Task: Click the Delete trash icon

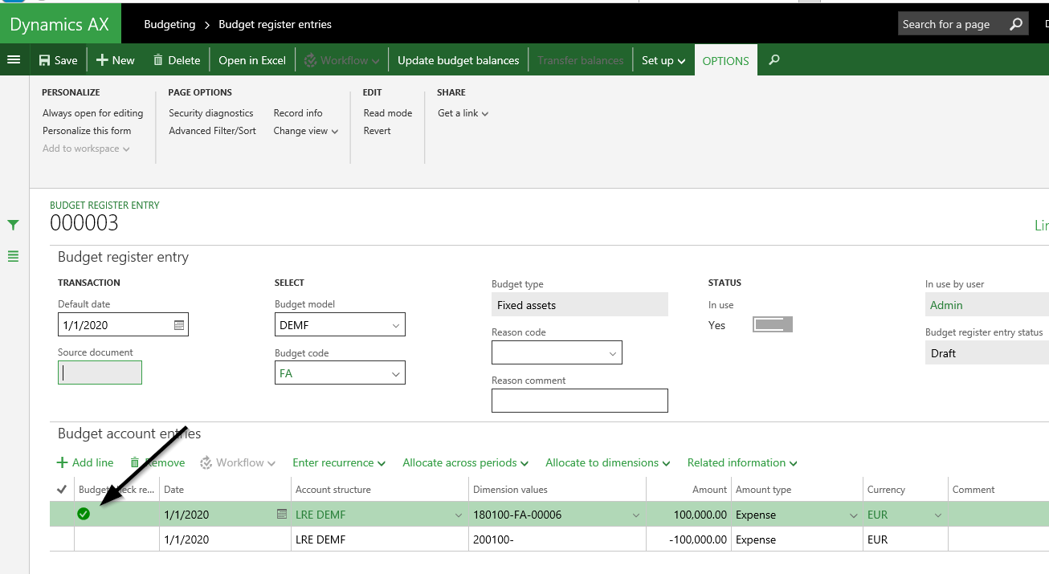Action: (x=158, y=60)
